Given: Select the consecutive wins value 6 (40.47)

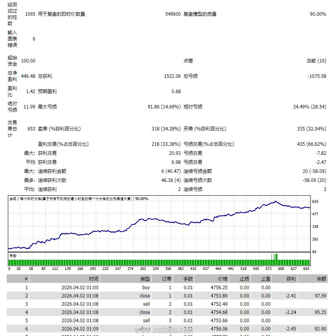Looking at the screenshot, I should click(171, 171).
